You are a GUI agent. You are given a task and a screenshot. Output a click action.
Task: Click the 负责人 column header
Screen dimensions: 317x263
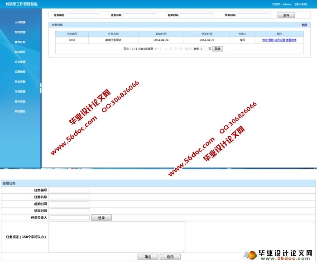click(242, 34)
